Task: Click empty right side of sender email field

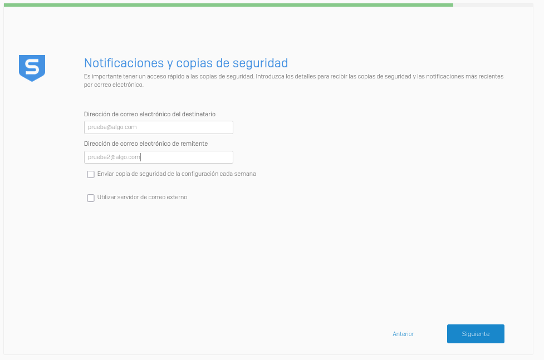Action: 212,157
